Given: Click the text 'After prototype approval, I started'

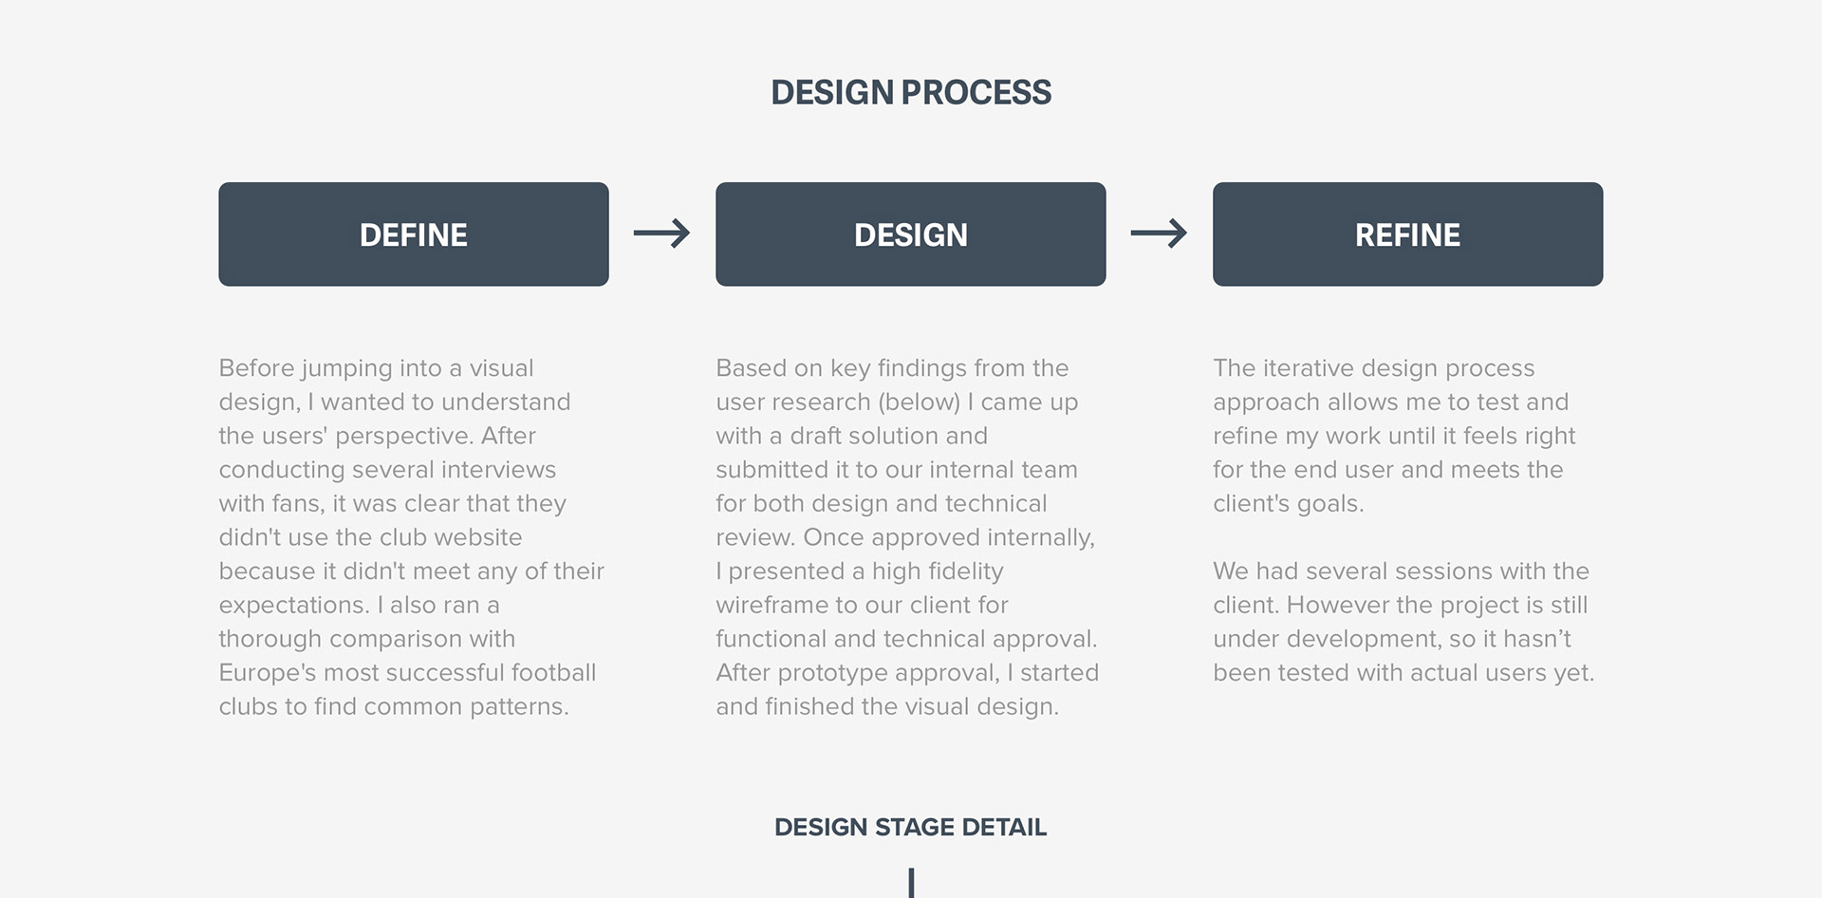Looking at the screenshot, I should point(907,673).
